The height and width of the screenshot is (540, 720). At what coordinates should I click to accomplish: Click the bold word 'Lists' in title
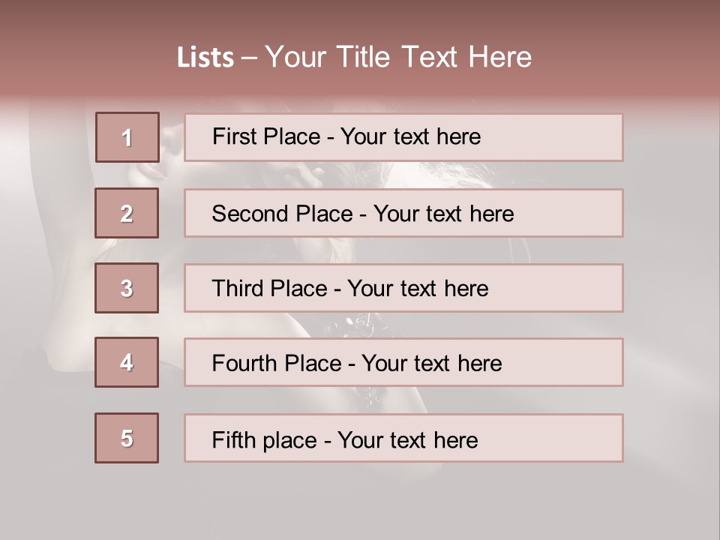(x=205, y=58)
